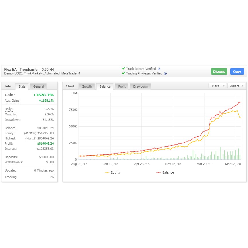Click the Trading Privileges Verified help icon

165,74
